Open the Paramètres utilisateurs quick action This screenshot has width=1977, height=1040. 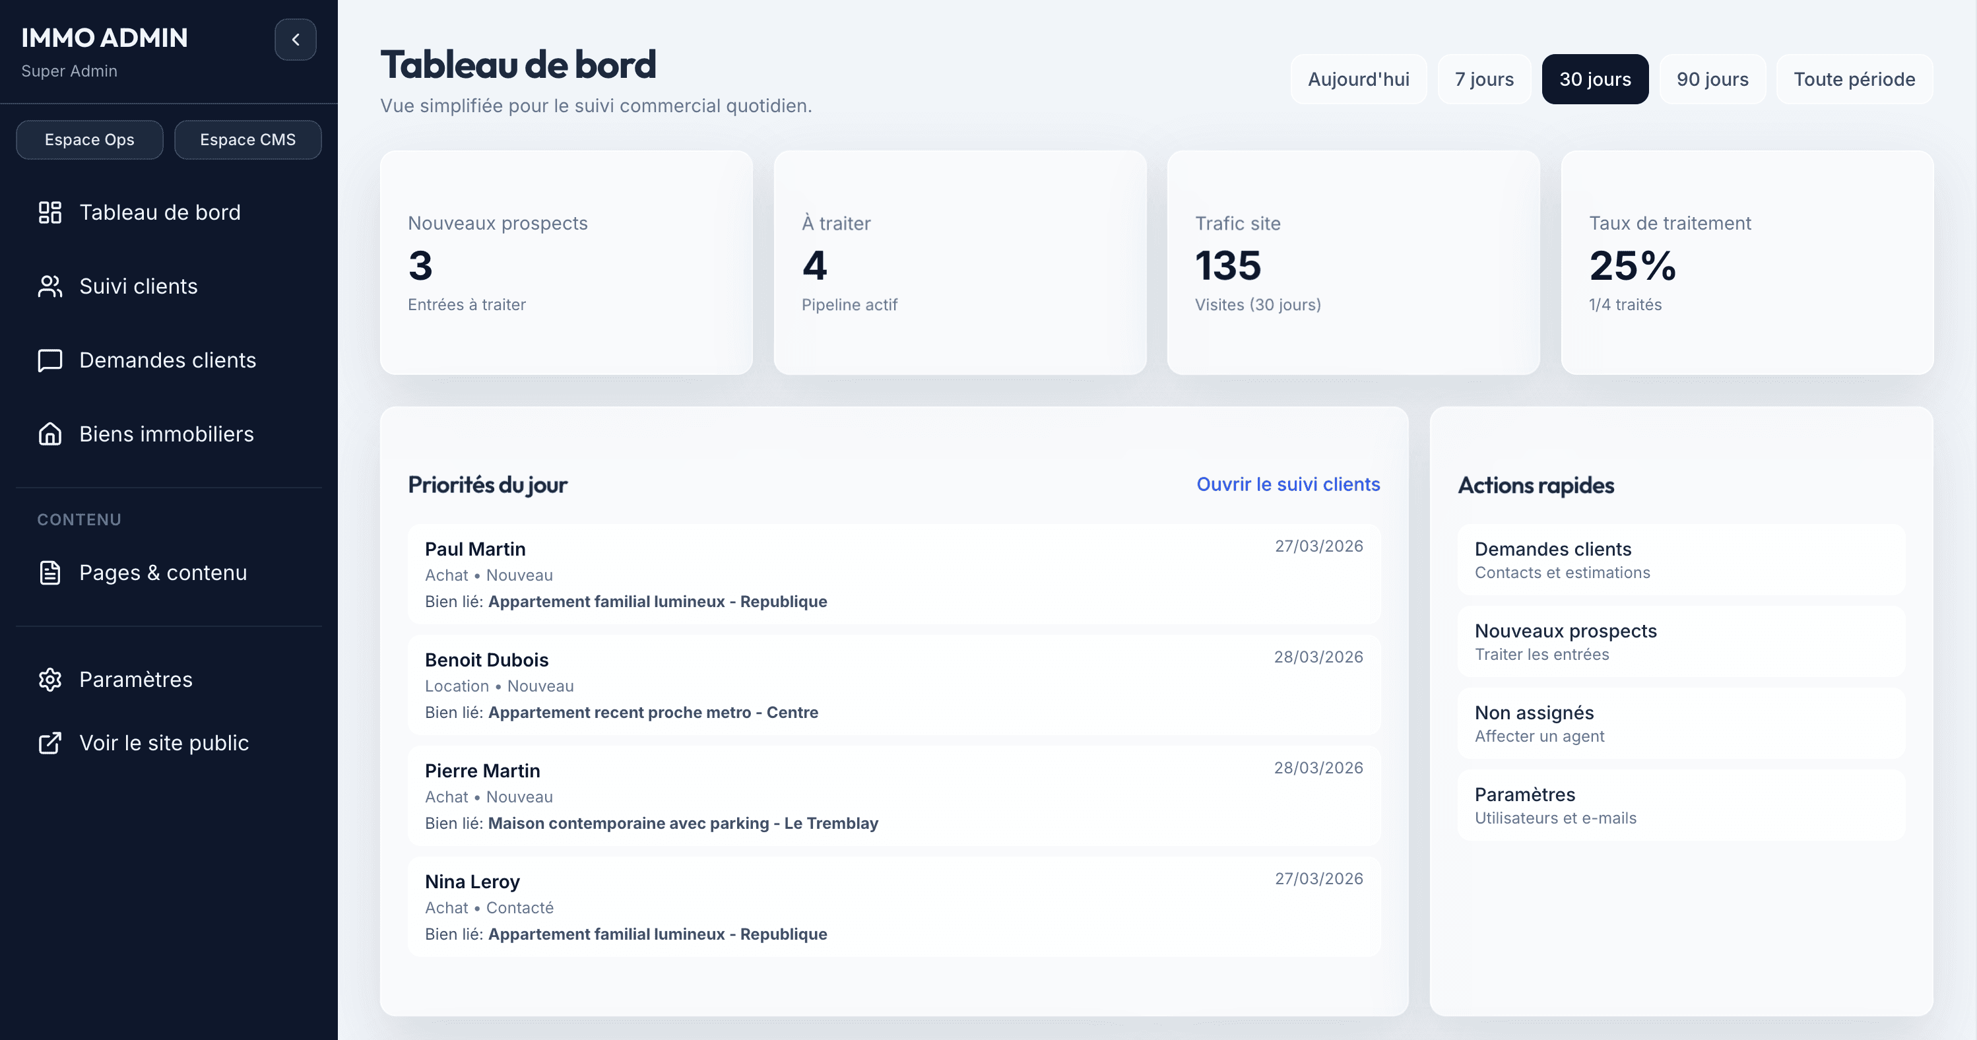pyautogui.click(x=1681, y=804)
